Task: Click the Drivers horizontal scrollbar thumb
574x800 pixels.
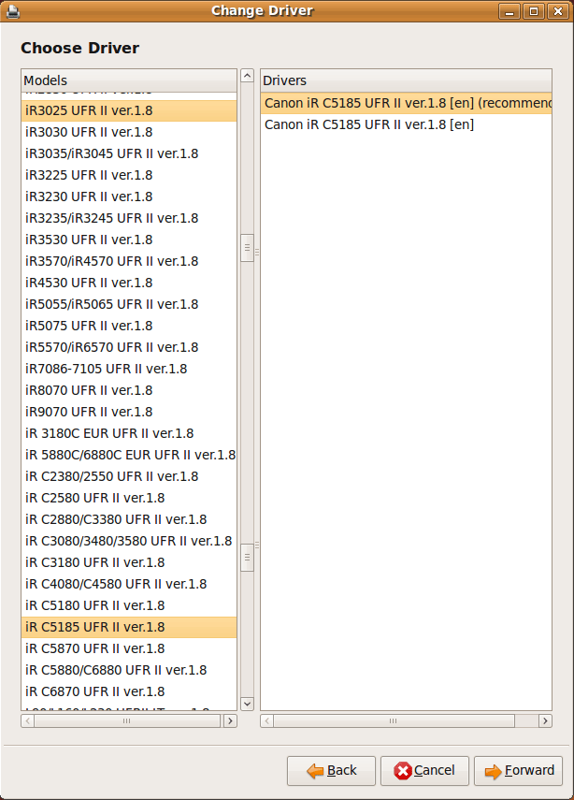Action: (x=395, y=720)
